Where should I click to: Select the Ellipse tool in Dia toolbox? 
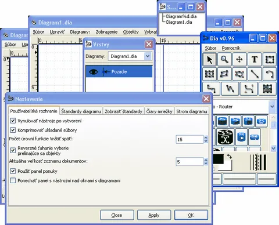tap(209, 74)
